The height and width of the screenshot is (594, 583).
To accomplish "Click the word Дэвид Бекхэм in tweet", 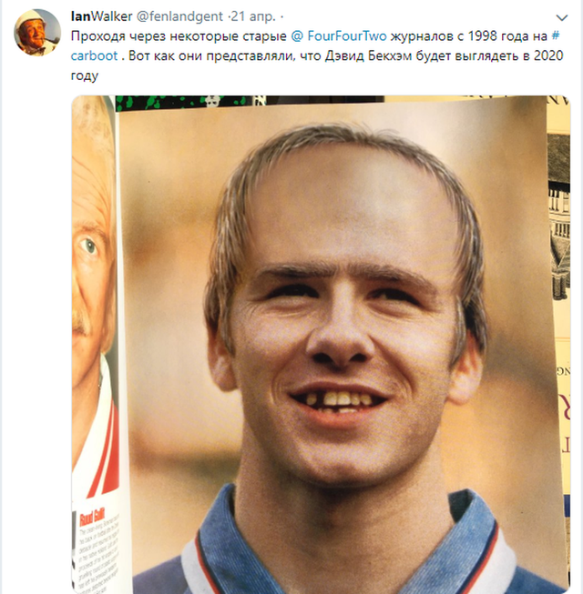I will pos(368,55).
